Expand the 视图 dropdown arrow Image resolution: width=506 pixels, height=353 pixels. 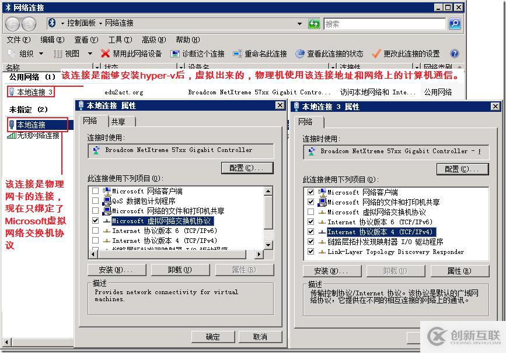90,54
